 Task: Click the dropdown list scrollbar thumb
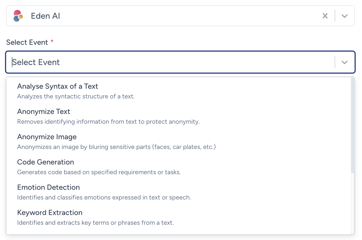353,125
